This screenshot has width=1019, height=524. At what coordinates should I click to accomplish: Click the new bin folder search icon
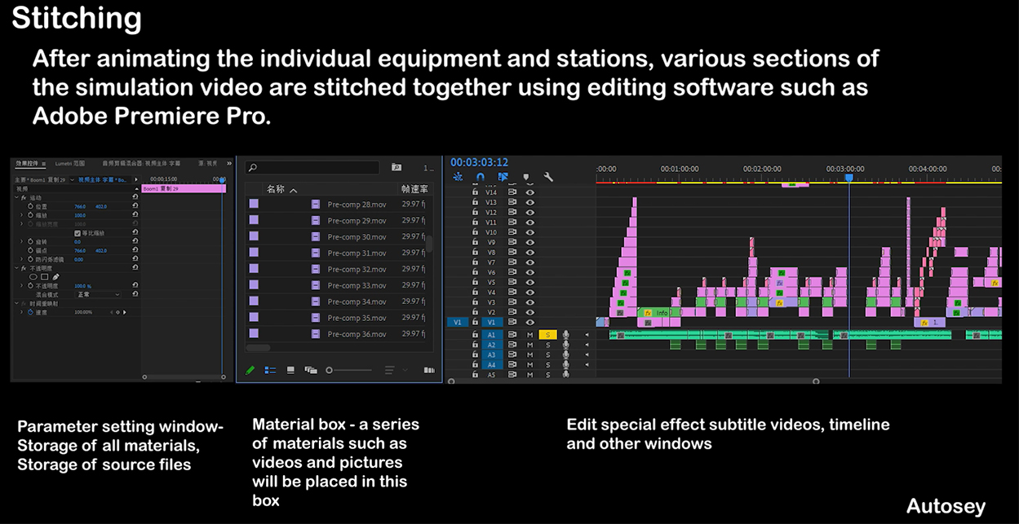click(x=397, y=167)
